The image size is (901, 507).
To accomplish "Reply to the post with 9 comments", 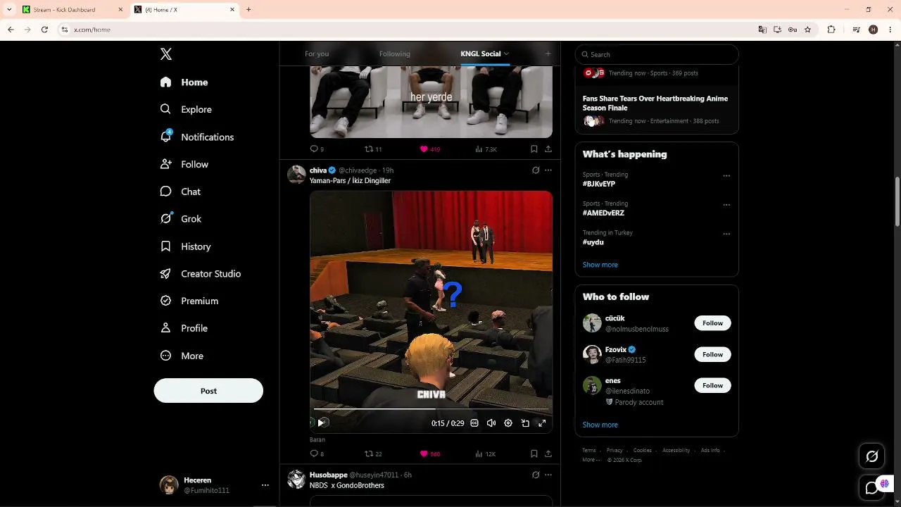I will pos(317,149).
